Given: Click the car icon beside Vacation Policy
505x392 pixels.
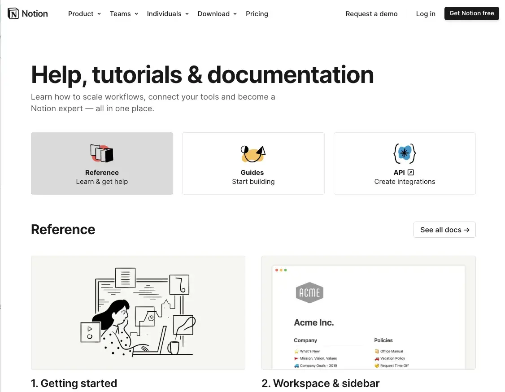Looking at the screenshot, I should [376, 358].
